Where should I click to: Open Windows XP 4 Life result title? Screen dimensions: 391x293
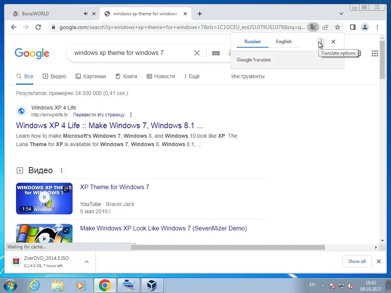(x=110, y=126)
